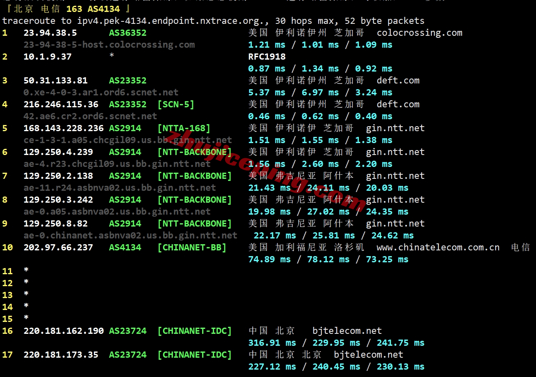Select the RFC1918 label on hop 2
Screen dimensions: 536x377
(x=267, y=57)
